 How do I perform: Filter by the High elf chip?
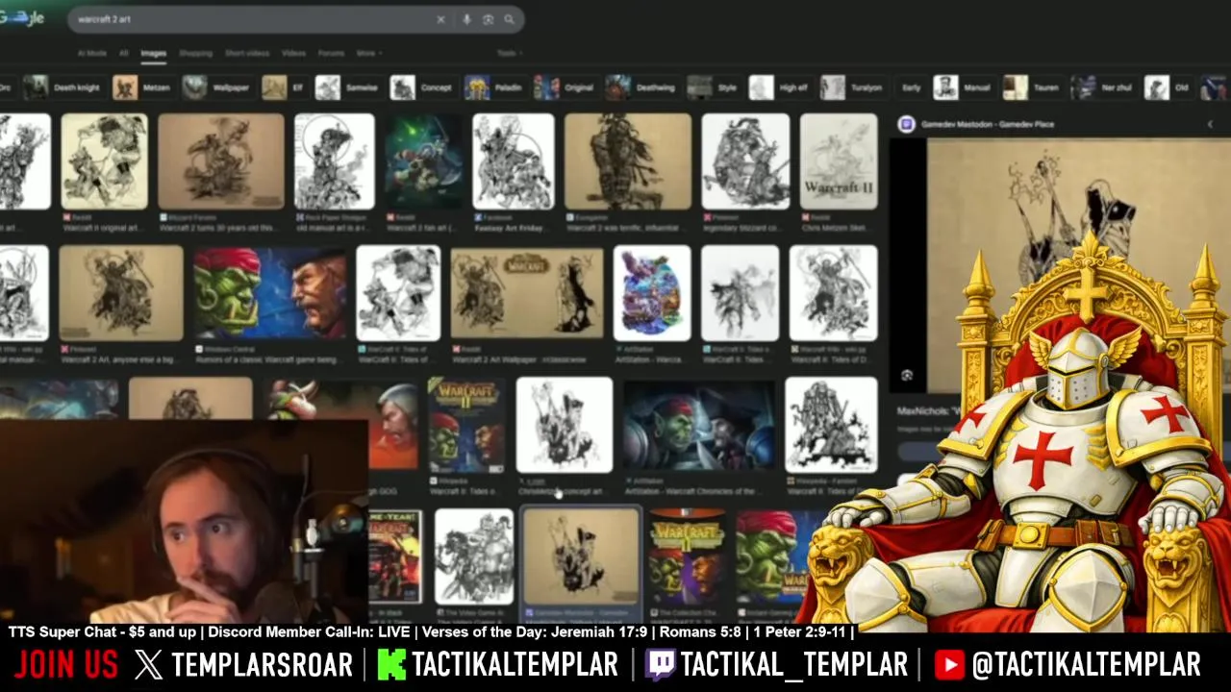tap(780, 87)
